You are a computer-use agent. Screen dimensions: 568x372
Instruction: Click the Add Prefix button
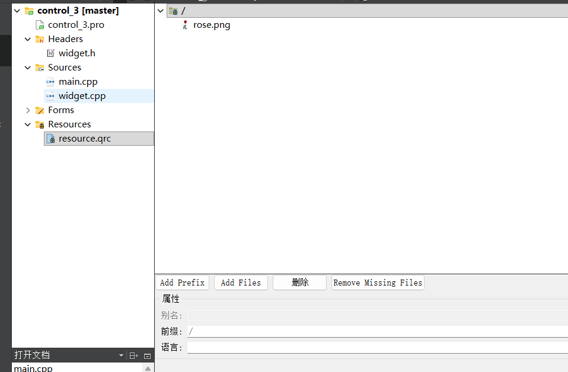click(x=182, y=283)
